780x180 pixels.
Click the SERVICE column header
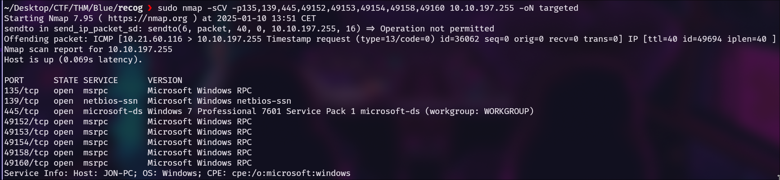(100, 80)
